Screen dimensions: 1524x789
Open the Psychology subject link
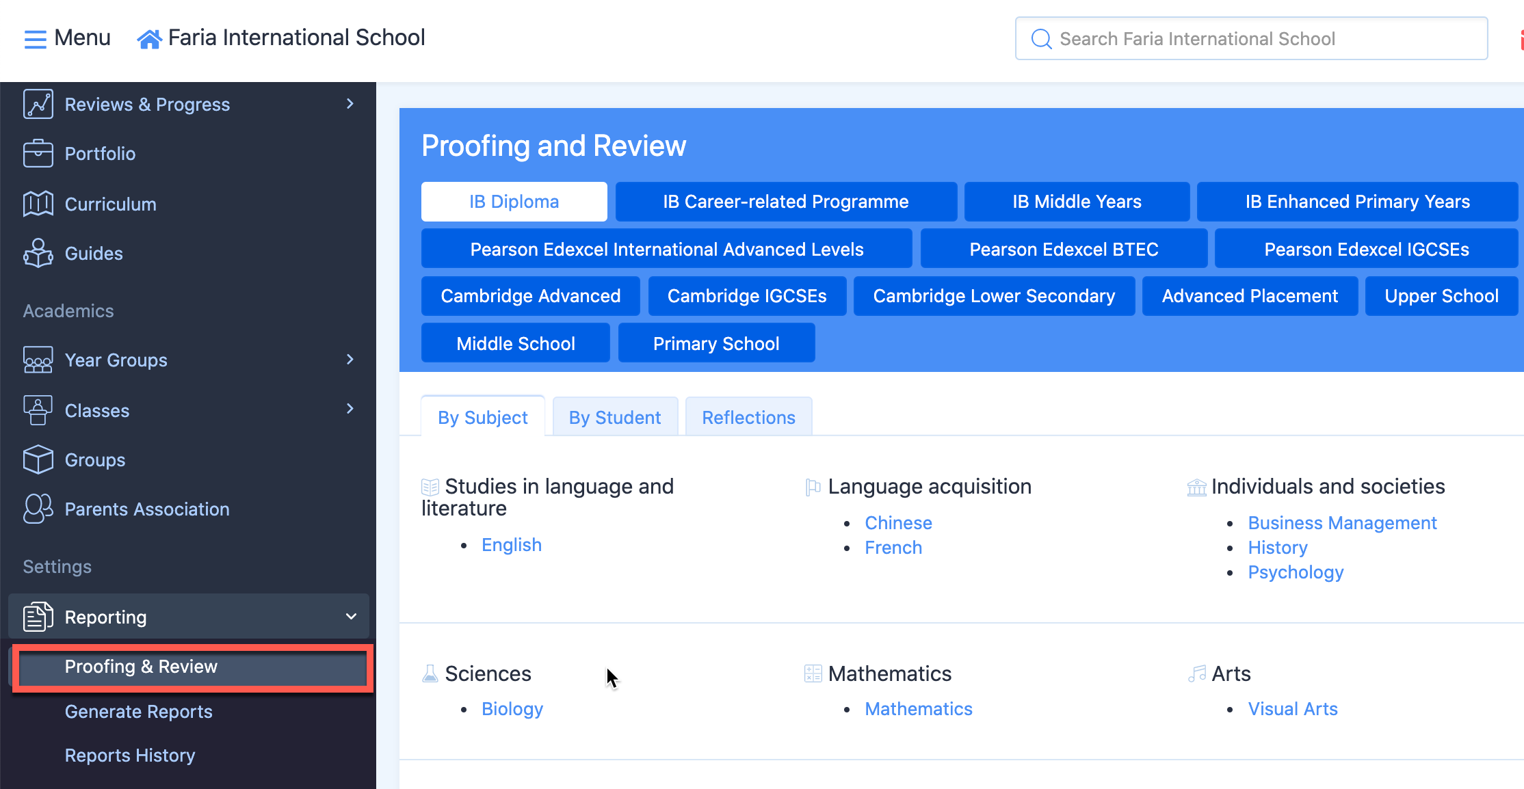click(1296, 572)
